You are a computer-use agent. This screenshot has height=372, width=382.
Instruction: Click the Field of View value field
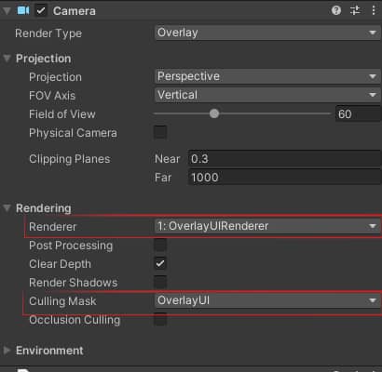(358, 113)
